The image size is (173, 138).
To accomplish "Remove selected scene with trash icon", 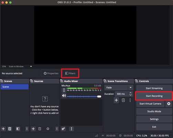I will click(x=10, y=129).
